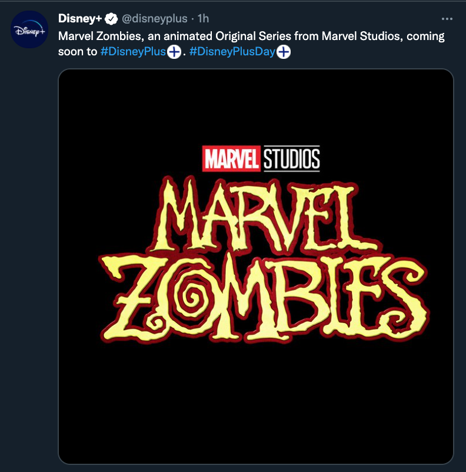Click the black area below the ZOMBIES title
The image size is (466, 472).
256,400
